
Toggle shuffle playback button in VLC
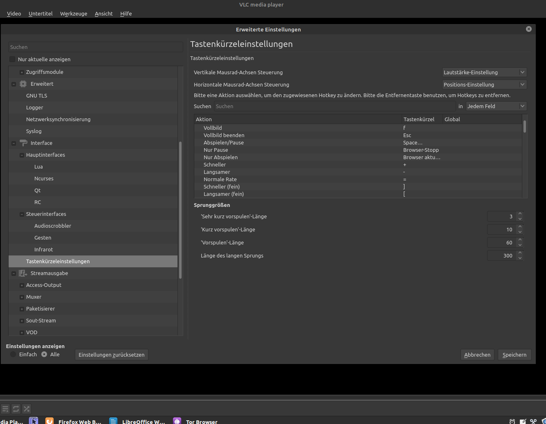click(27, 408)
